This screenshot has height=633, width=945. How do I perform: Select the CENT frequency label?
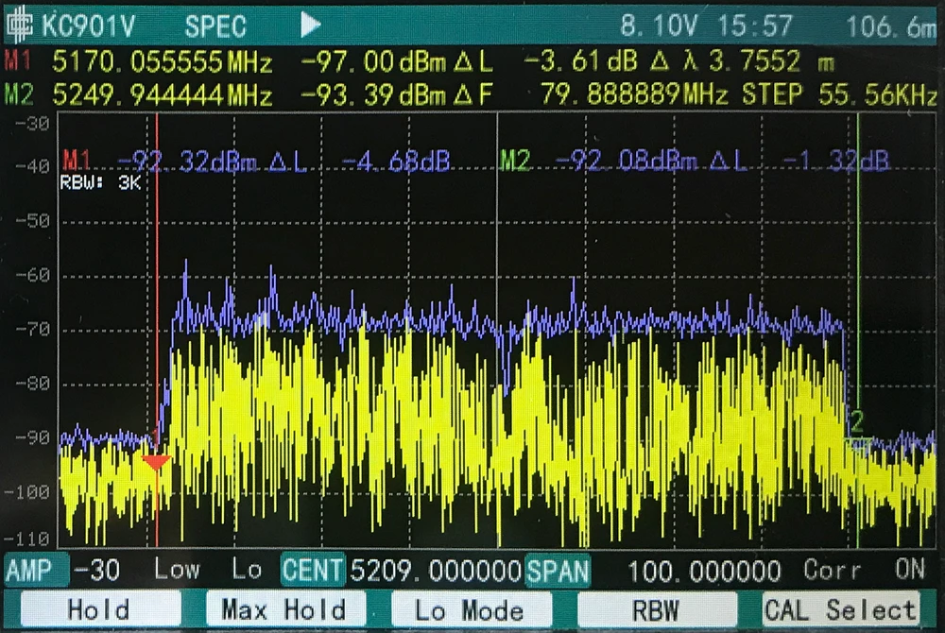point(313,571)
